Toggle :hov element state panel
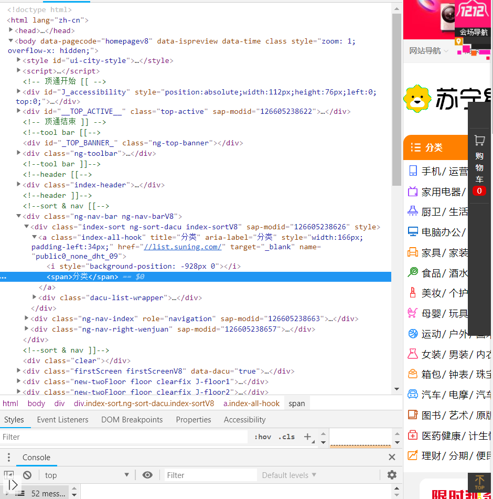Screen dimensions: 493x499 tap(263, 437)
